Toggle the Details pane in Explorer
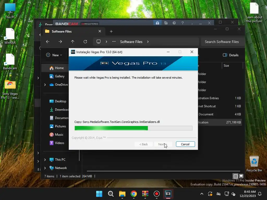 tap(231, 55)
